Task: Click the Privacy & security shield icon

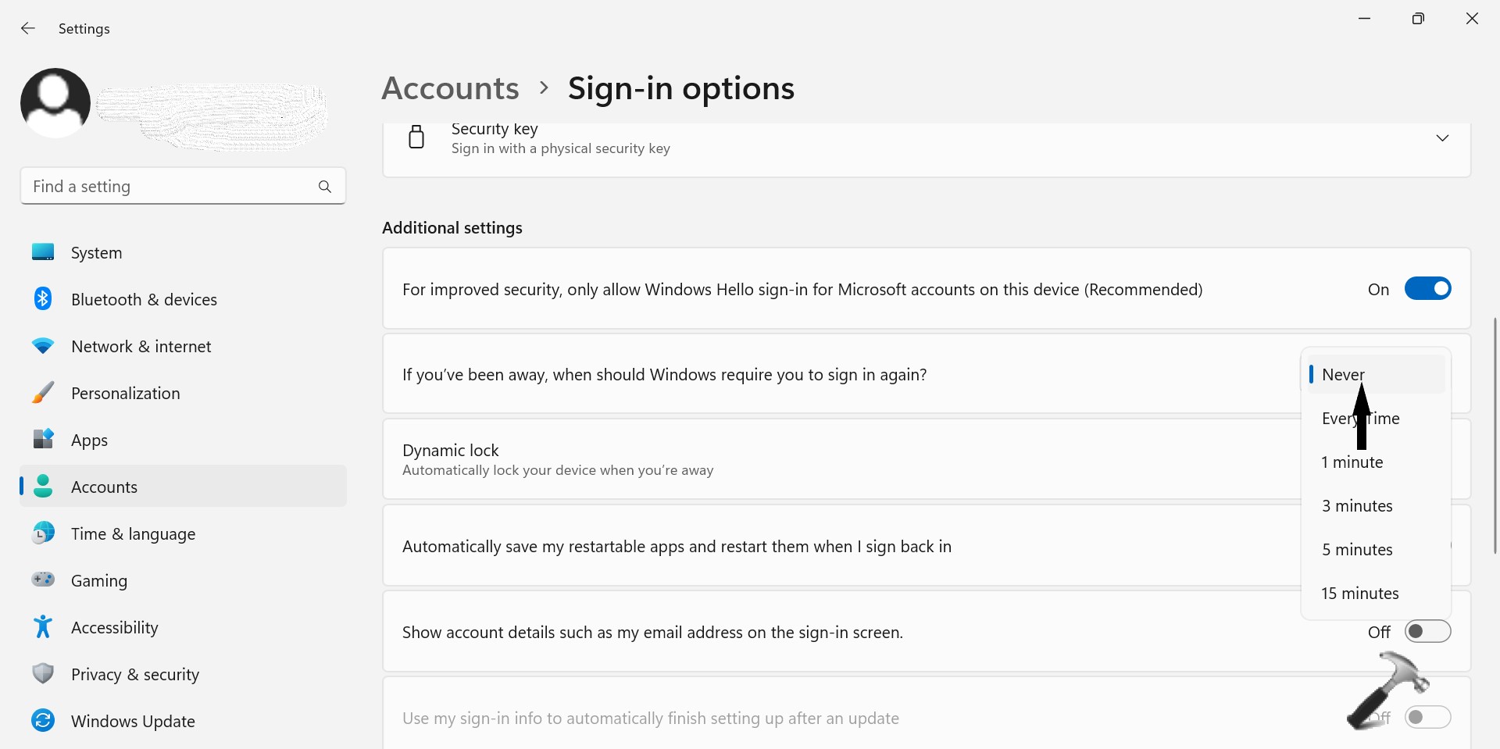Action: (43, 674)
